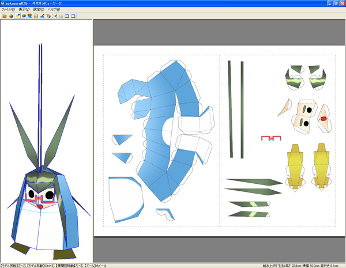346x268 pixels.
Task: Minimize the Pepakura Viewer window
Action: click(x=330, y=3)
